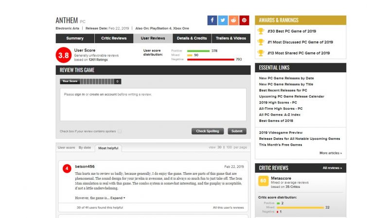
Task: Tick the review contains spoilers checkbox
Action: [120, 131]
